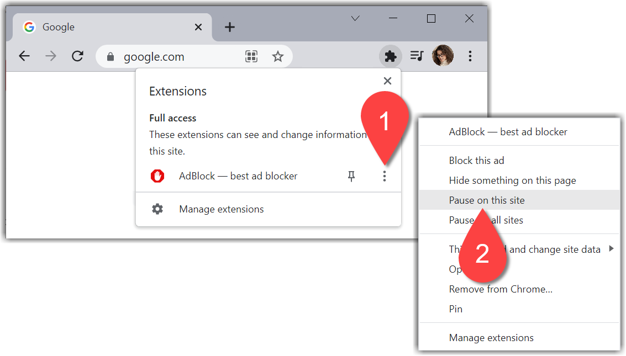Click the lock icon in address bar

pos(111,57)
